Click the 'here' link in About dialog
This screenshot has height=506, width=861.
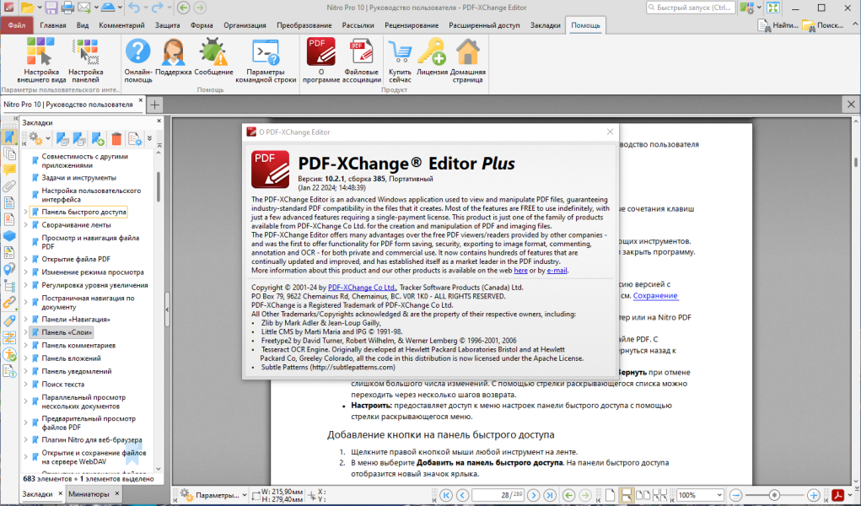pos(520,271)
